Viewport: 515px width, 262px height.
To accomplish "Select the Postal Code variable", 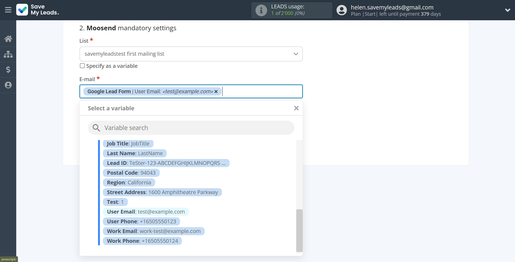I will tap(131, 173).
